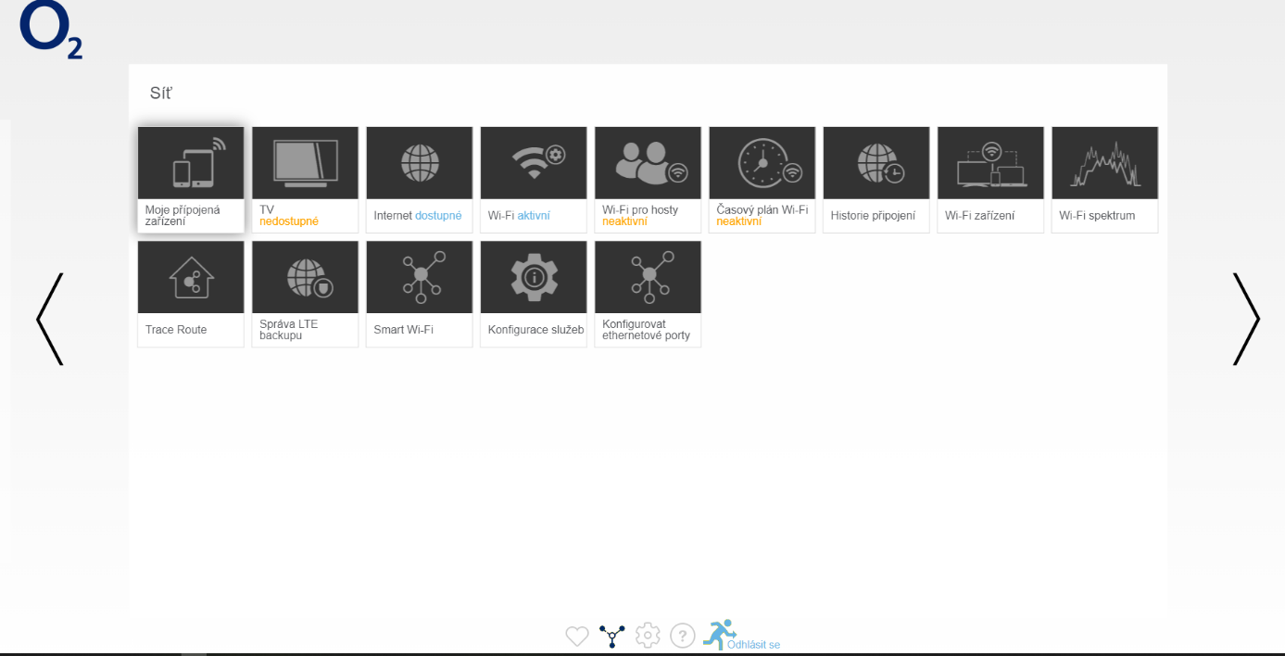
Task: Open the Trace Route tile
Action: [191, 293]
